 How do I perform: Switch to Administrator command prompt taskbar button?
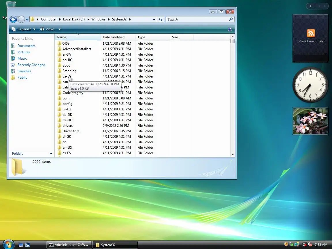click(69, 245)
